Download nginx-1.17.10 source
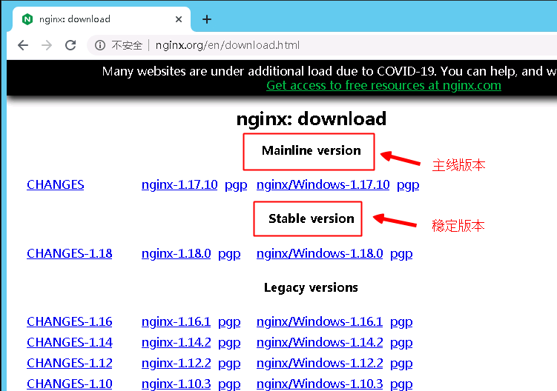This screenshot has height=391, width=557. click(179, 184)
